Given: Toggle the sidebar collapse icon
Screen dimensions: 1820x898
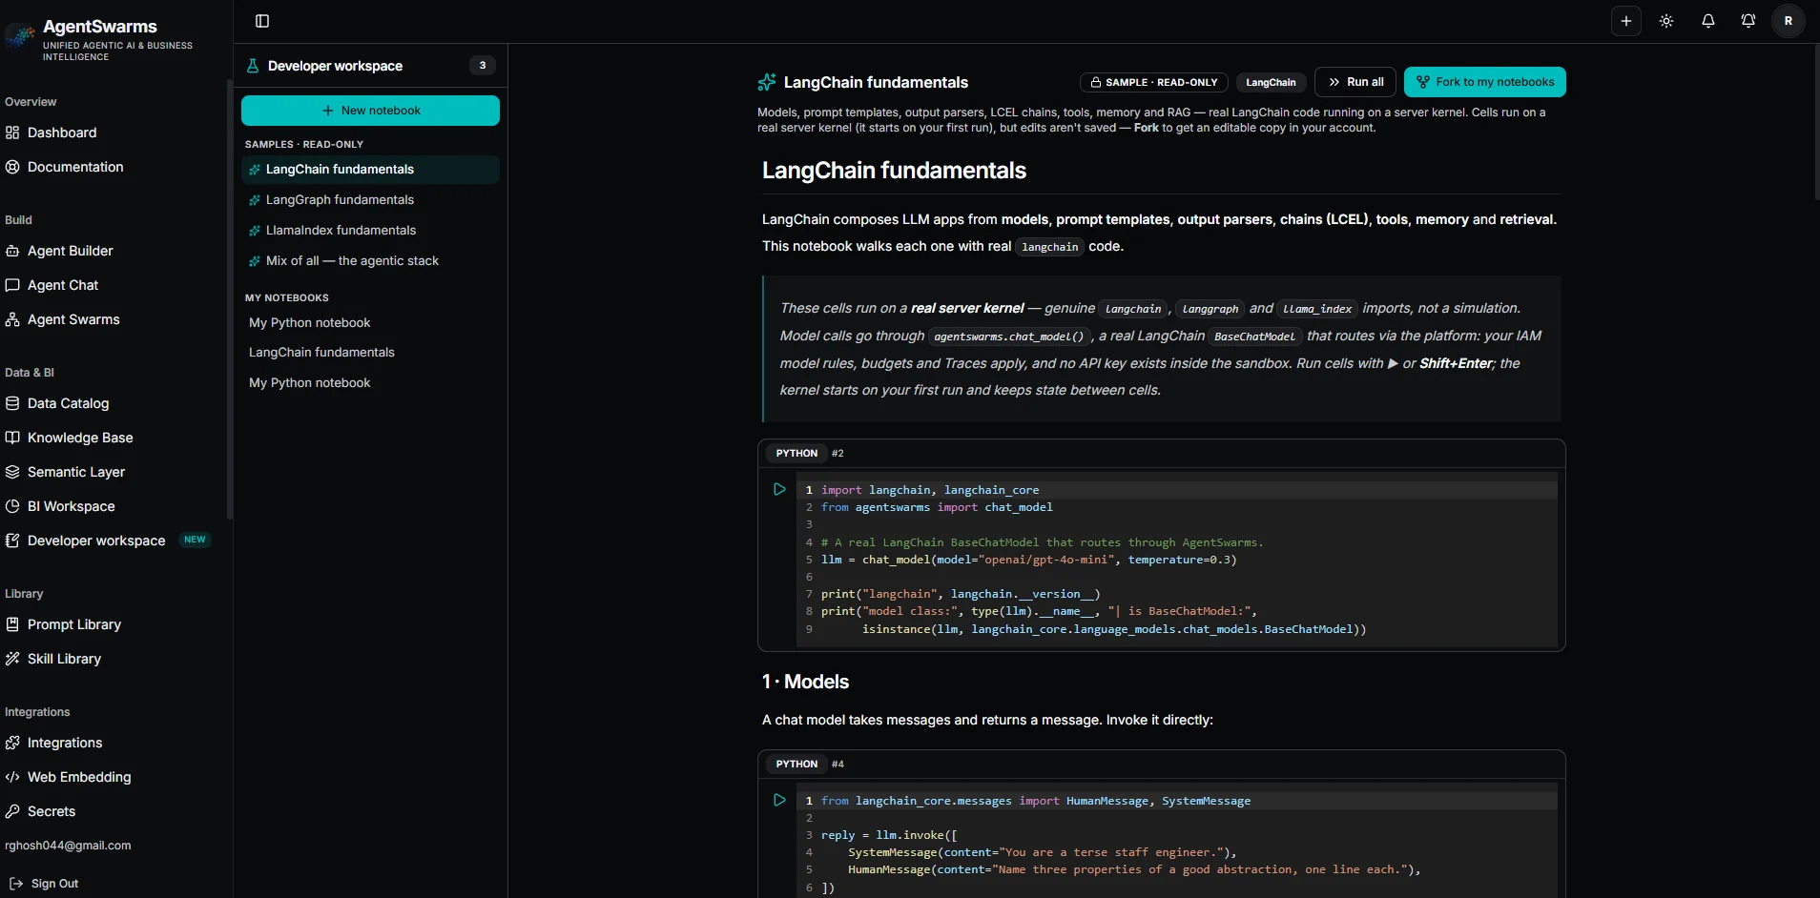Looking at the screenshot, I should [x=262, y=21].
